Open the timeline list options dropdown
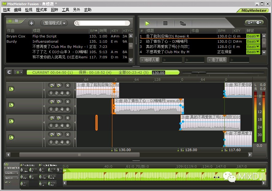The width and height of the screenshot is (272, 191). click(18, 72)
